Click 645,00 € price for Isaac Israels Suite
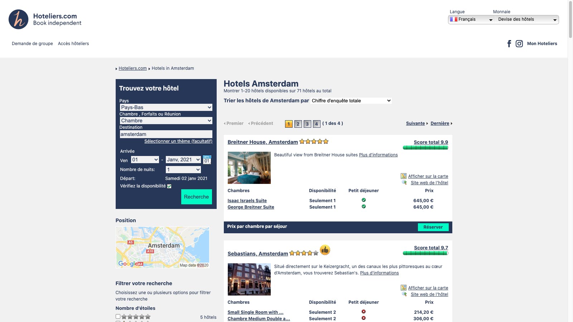This screenshot has height=322, width=573. (x=423, y=201)
